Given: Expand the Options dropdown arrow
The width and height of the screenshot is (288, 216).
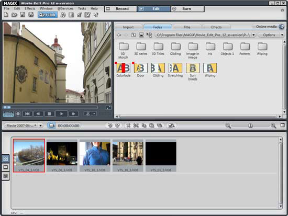Looking at the screenshot, I should coord(282,35).
